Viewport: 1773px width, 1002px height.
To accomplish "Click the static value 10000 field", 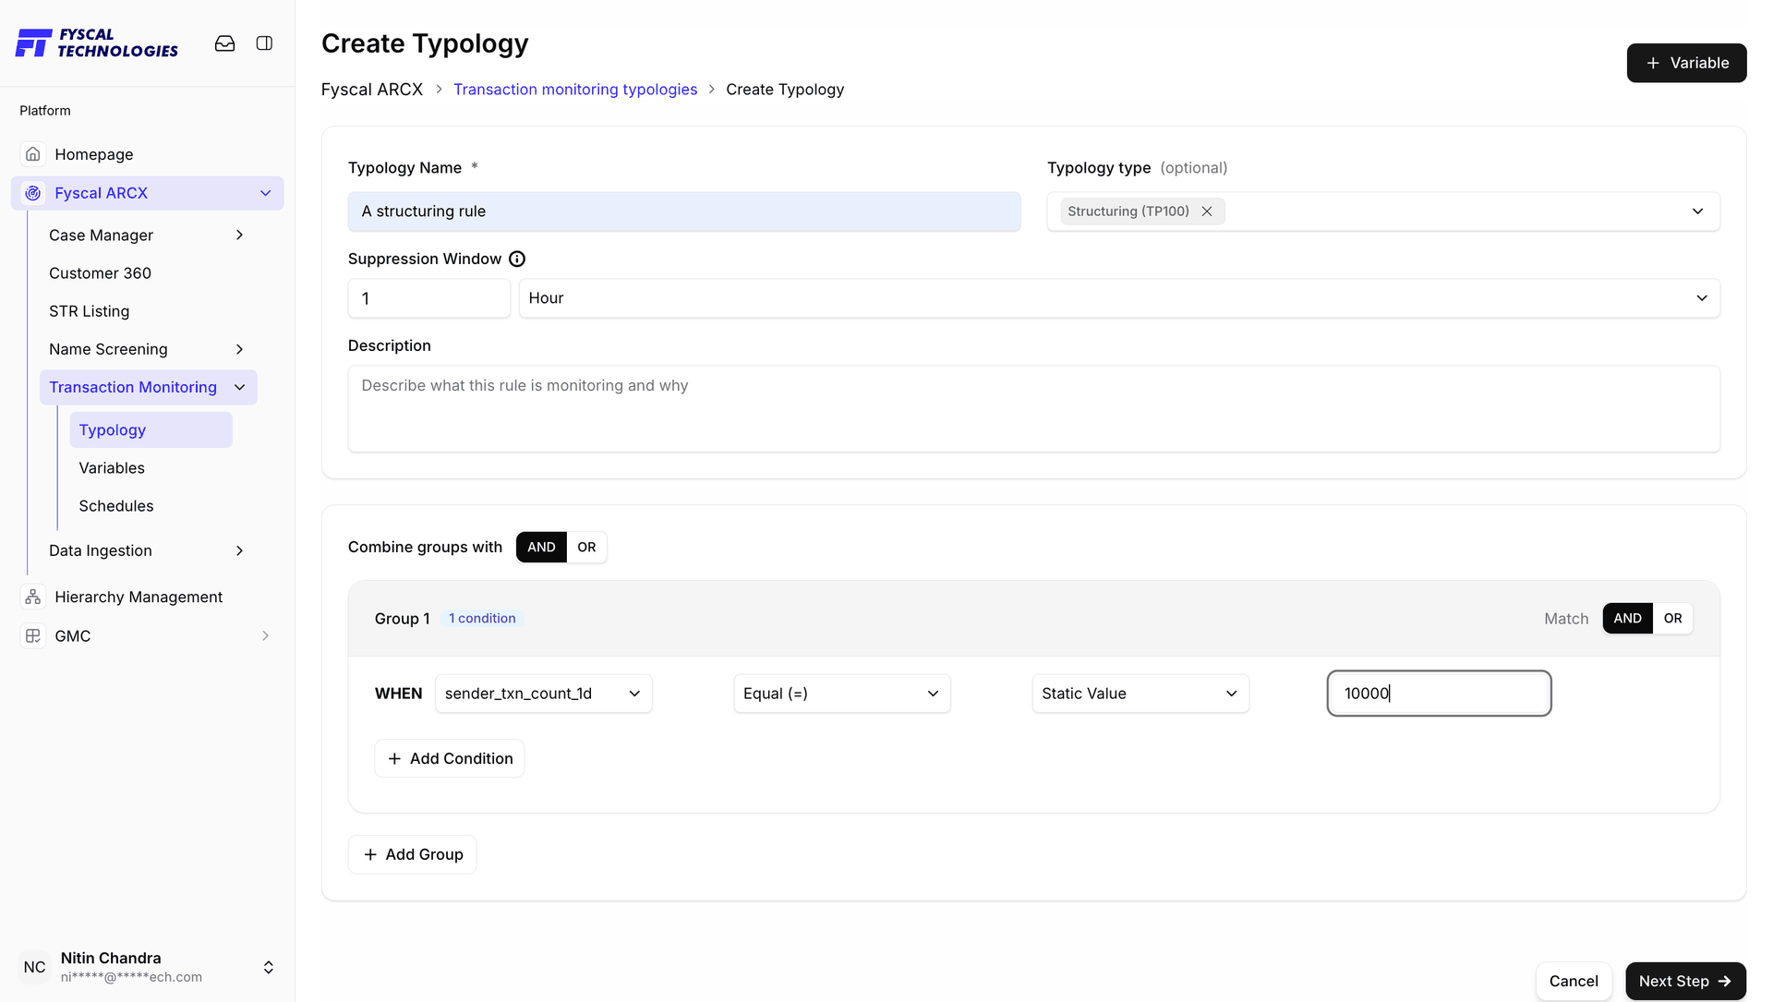I will (1439, 694).
